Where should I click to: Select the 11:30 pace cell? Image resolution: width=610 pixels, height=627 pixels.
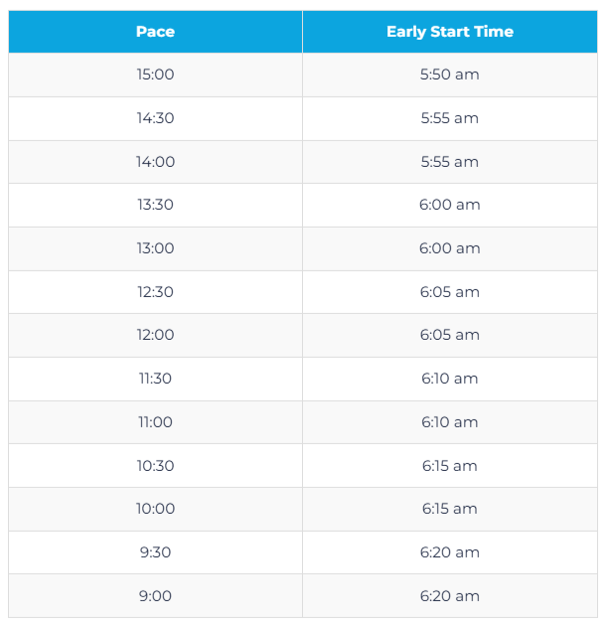pyautogui.click(x=155, y=379)
